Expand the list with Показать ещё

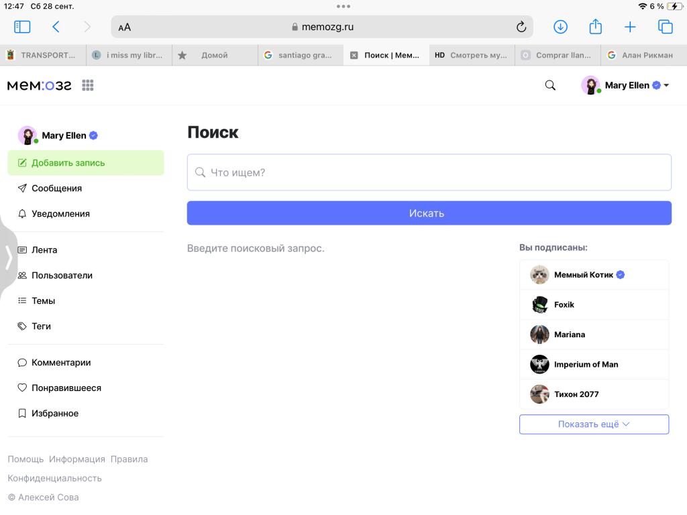[x=594, y=424]
